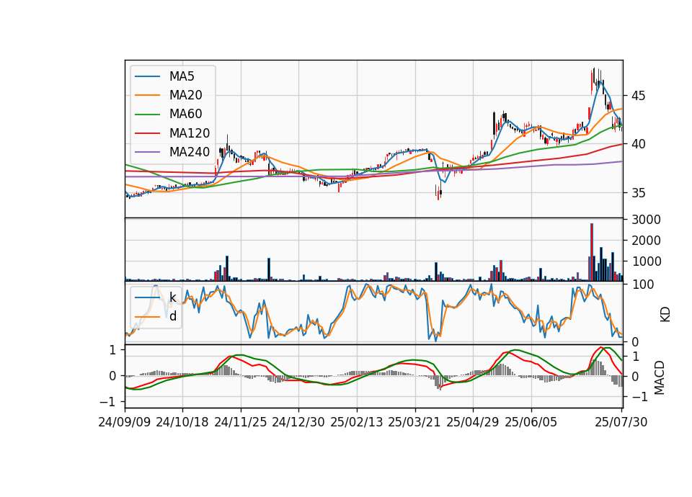Click the 25/07/30 date tick label

[x=621, y=422]
